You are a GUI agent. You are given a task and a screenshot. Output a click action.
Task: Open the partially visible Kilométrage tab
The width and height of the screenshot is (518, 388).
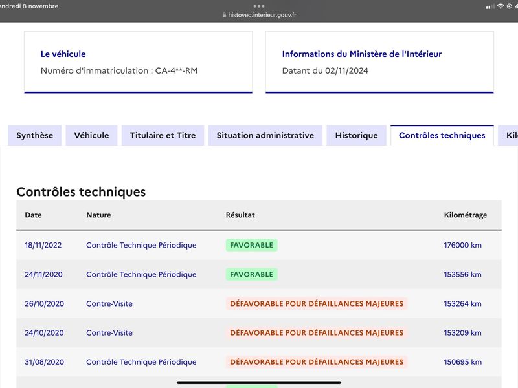[x=509, y=136]
